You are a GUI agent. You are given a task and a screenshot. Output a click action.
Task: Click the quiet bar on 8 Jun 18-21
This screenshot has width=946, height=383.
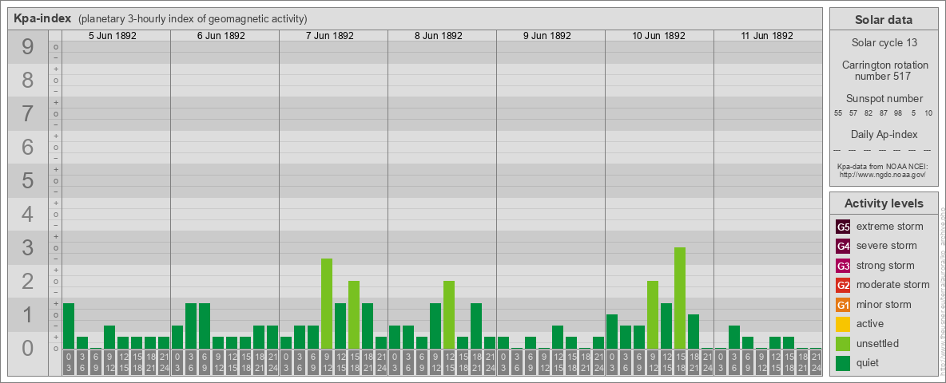(476, 326)
